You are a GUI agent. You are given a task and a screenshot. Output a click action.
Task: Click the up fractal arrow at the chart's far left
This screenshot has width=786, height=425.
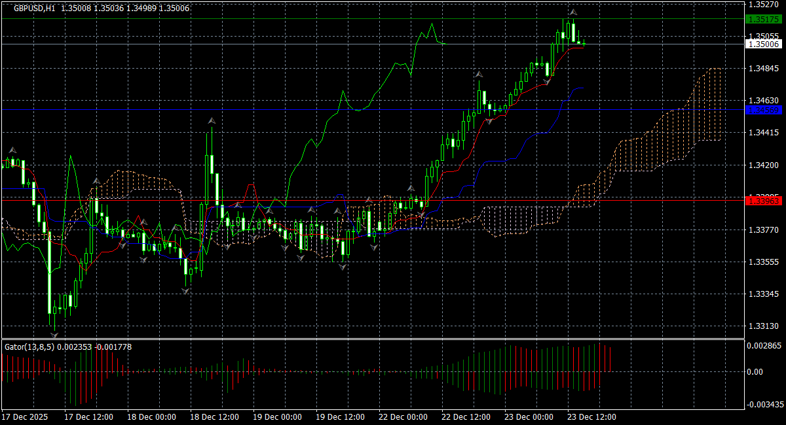[12, 150]
